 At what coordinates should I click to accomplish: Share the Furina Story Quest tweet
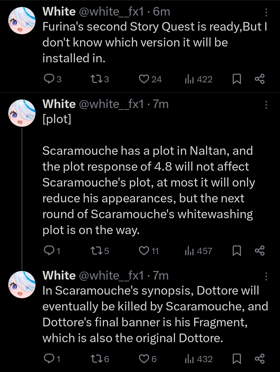(260, 79)
